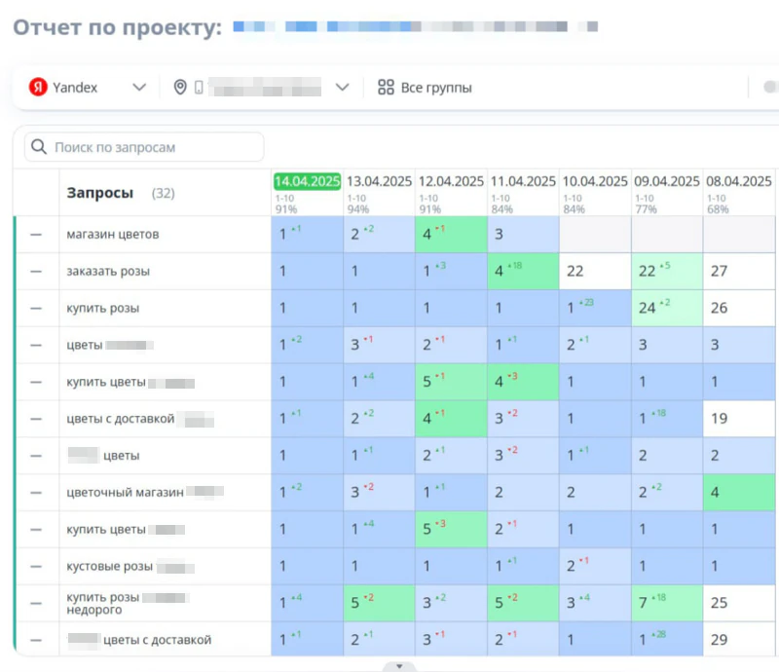The width and height of the screenshot is (779, 672).
Task: Click the (32) query count
Action: point(163,194)
